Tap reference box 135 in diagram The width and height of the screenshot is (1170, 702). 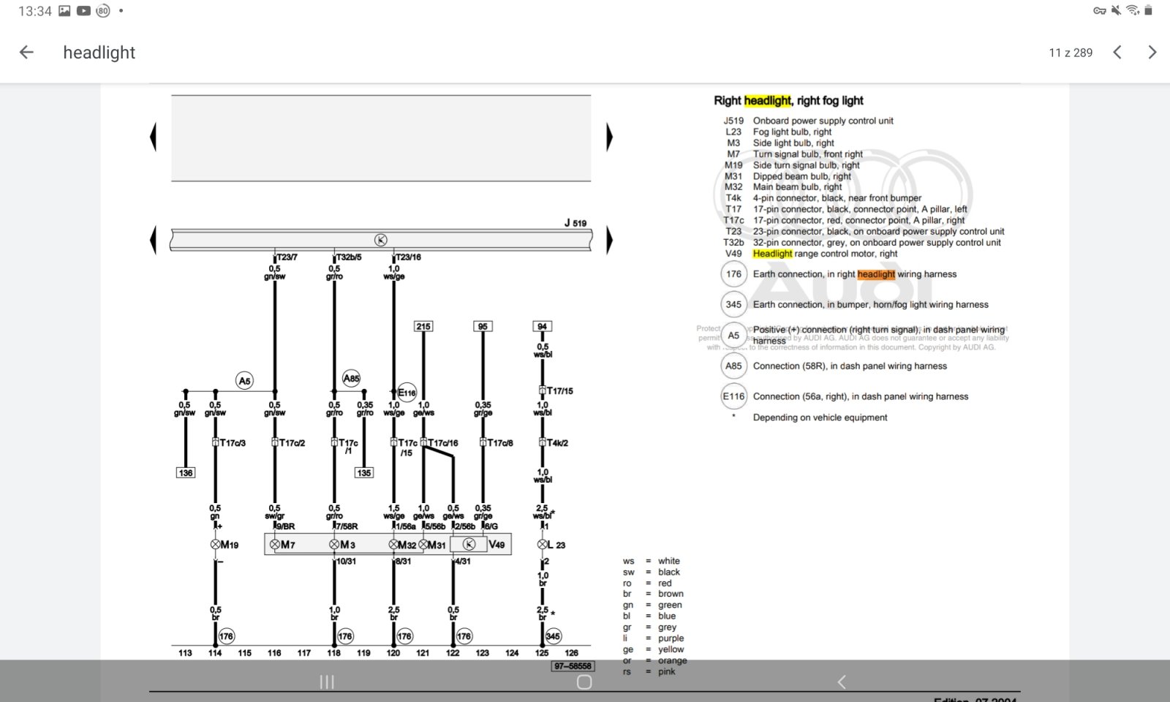point(364,473)
